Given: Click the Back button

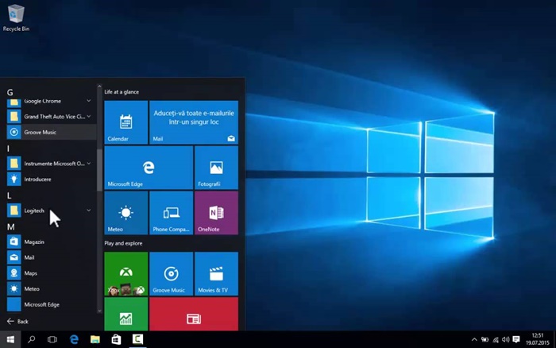Looking at the screenshot, I should [x=17, y=322].
